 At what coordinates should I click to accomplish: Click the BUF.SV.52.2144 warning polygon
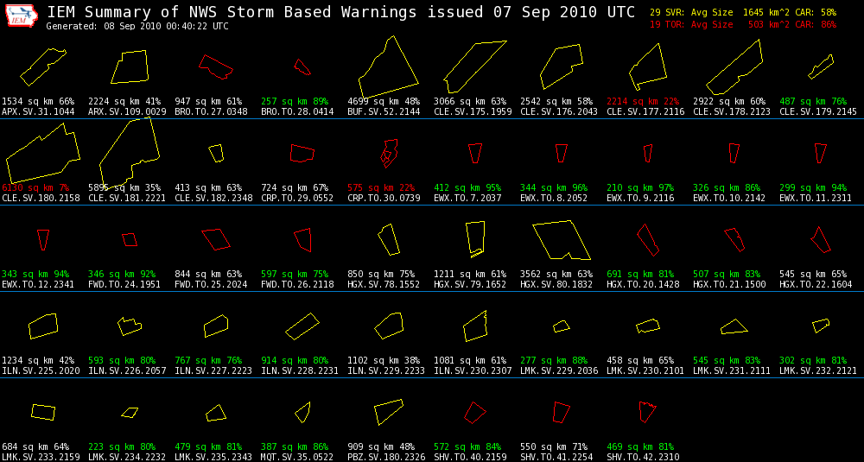tap(388, 66)
